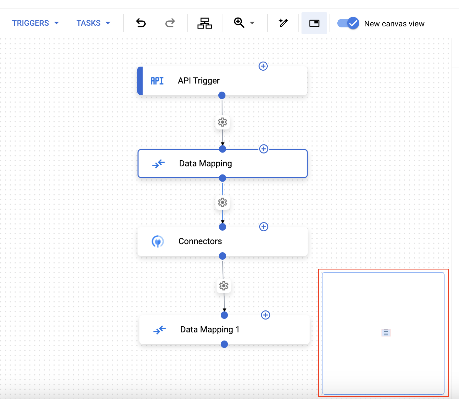This screenshot has height=399, width=459.
Task: Click the undo arrow icon
Action: pyautogui.click(x=141, y=23)
